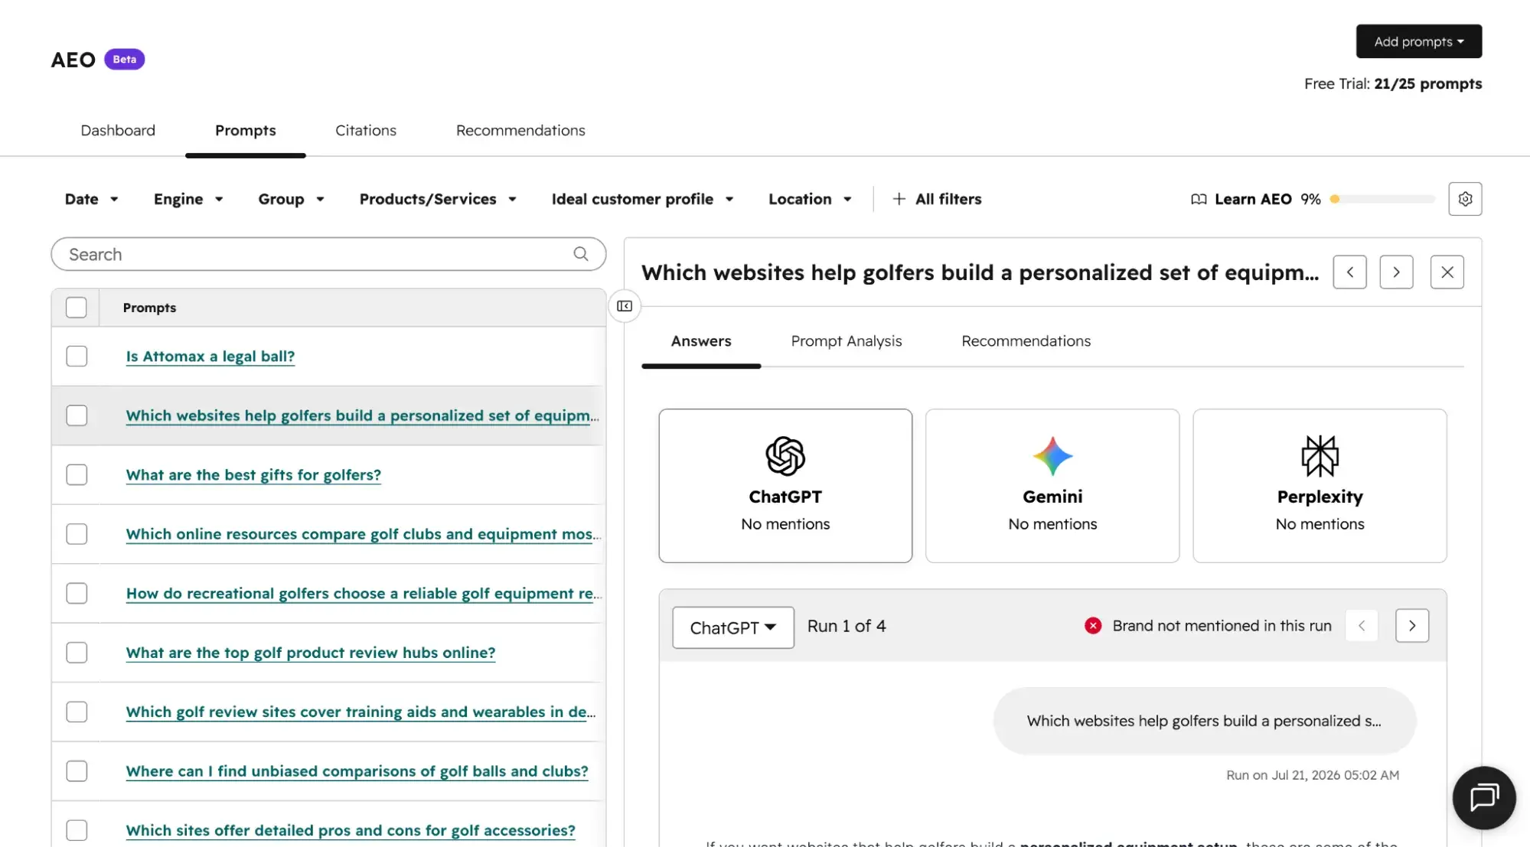
Task: Go to previous prompt arrow in detail header
Action: (x=1349, y=272)
